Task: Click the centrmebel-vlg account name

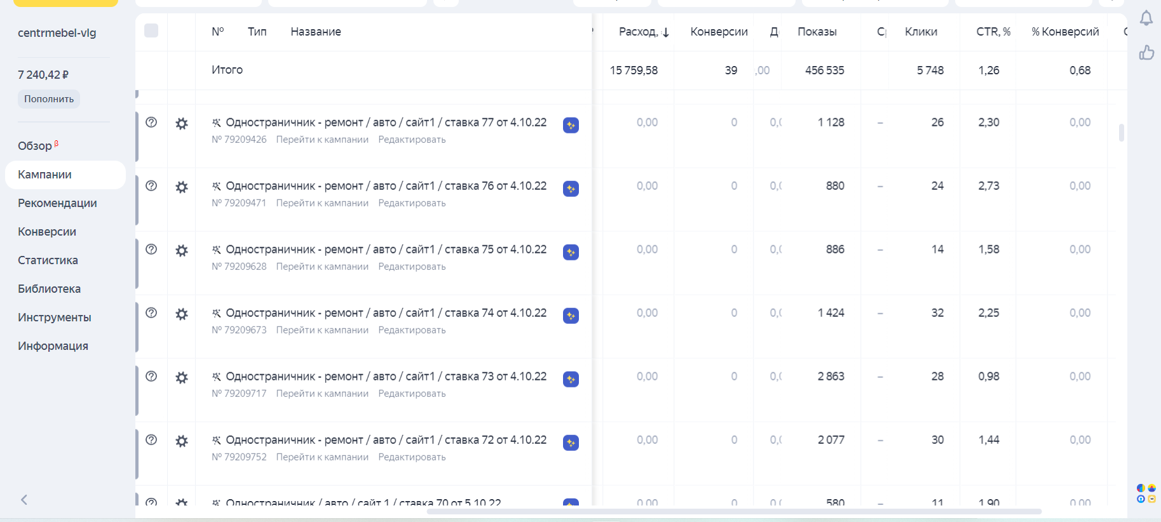Action: (57, 33)
